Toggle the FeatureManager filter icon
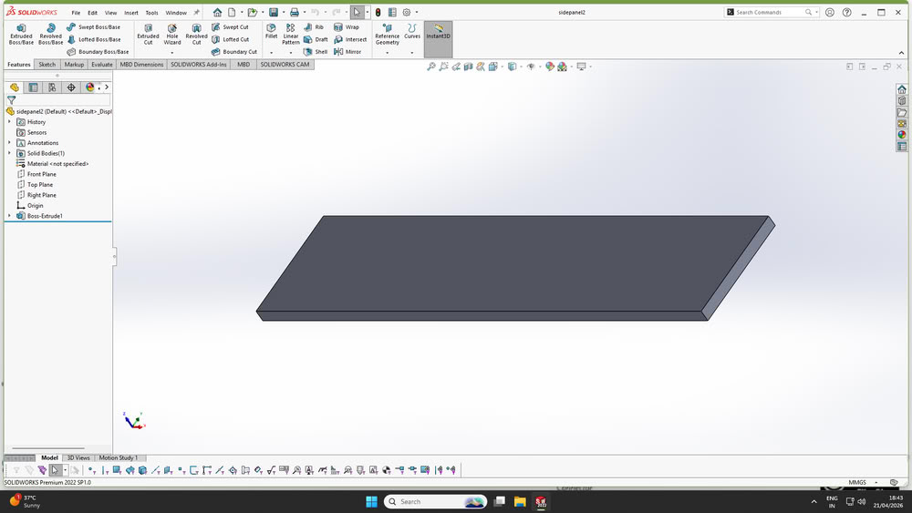This screenshot has height=513, width=912. click(11, 100)
